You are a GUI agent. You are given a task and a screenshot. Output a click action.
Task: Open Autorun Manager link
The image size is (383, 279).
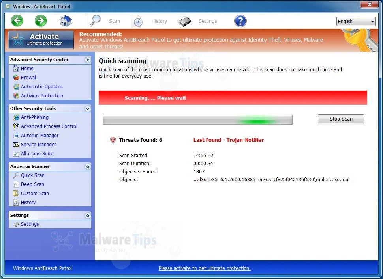39,135
